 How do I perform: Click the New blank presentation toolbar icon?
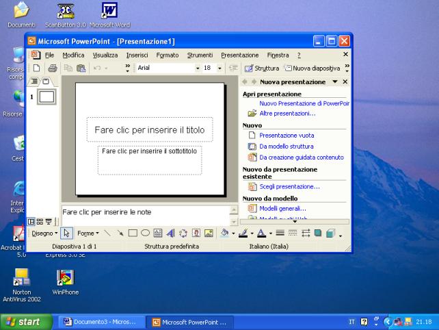tap(37, 68)
